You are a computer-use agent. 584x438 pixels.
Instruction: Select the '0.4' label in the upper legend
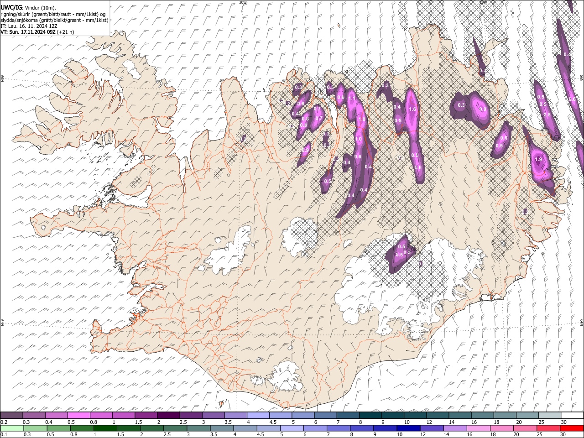49,422
